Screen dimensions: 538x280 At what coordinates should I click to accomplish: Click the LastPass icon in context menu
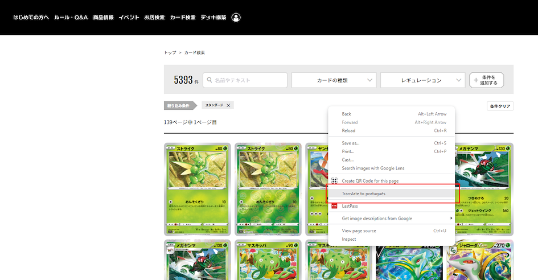pyautogui.click(x=334, y=206)
